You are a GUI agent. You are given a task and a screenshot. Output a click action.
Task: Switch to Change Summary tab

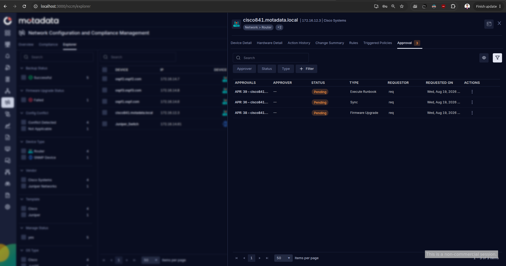coord(330,43)
